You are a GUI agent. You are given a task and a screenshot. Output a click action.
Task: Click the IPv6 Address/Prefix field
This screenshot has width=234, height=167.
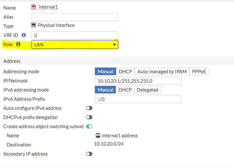coord(138,99)
